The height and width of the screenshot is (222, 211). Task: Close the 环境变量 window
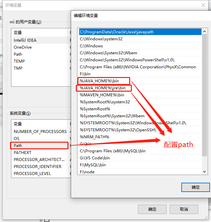(203, 5)
